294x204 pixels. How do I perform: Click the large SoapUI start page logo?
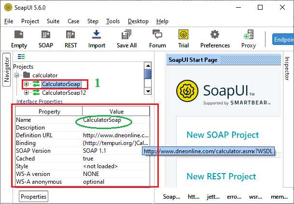(x=187, y=91)
